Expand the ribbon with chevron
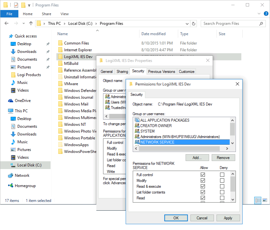Screen dimensions: 270x230 259,14
